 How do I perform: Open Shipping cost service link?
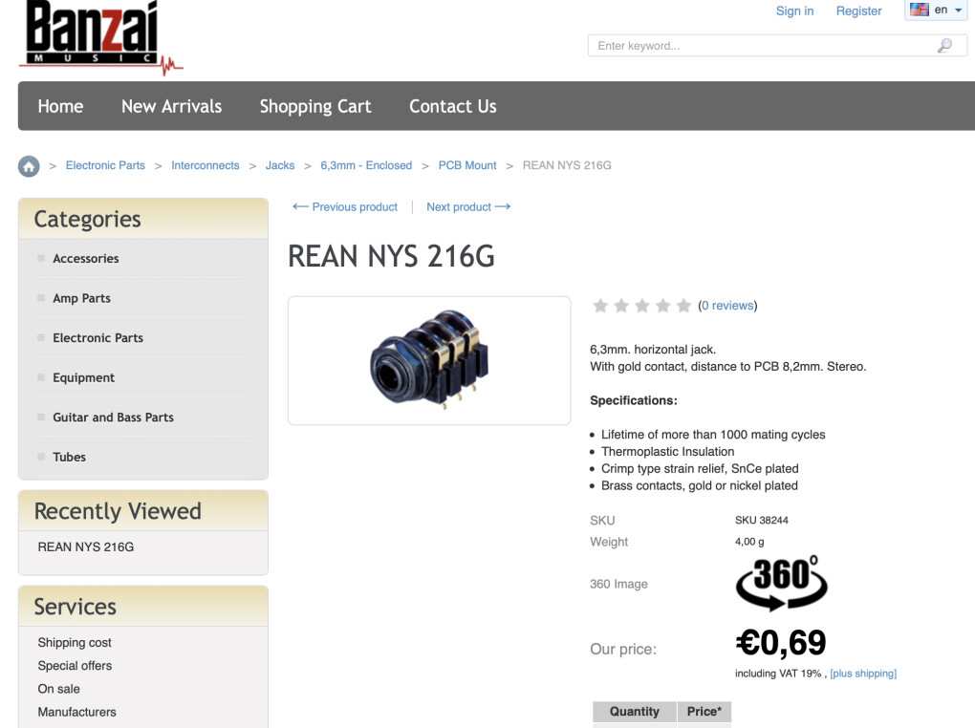click(x=75, y=642)
